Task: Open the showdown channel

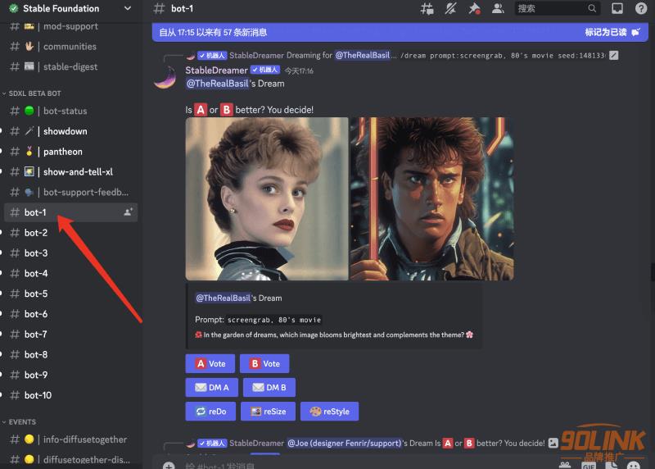Action: coord(71,131)
